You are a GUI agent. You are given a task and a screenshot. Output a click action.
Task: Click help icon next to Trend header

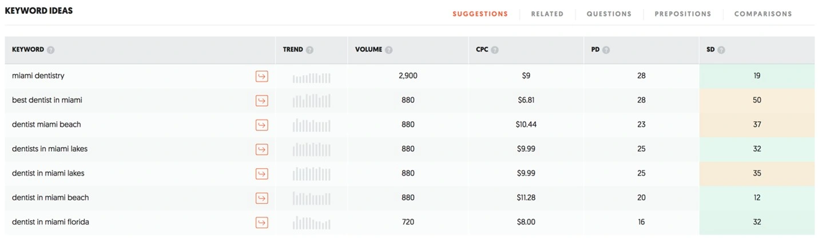[310, 50]
